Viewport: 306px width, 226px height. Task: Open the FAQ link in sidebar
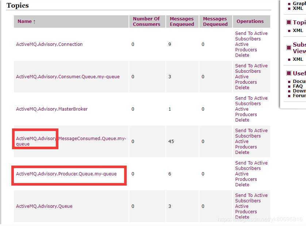coord(298,86)
